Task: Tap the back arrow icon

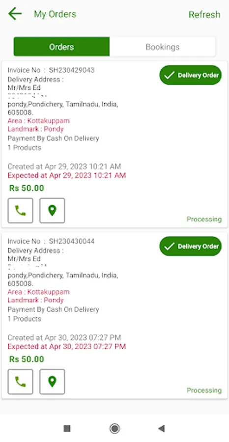Action: pyautogui.click(x=15, y=14)
